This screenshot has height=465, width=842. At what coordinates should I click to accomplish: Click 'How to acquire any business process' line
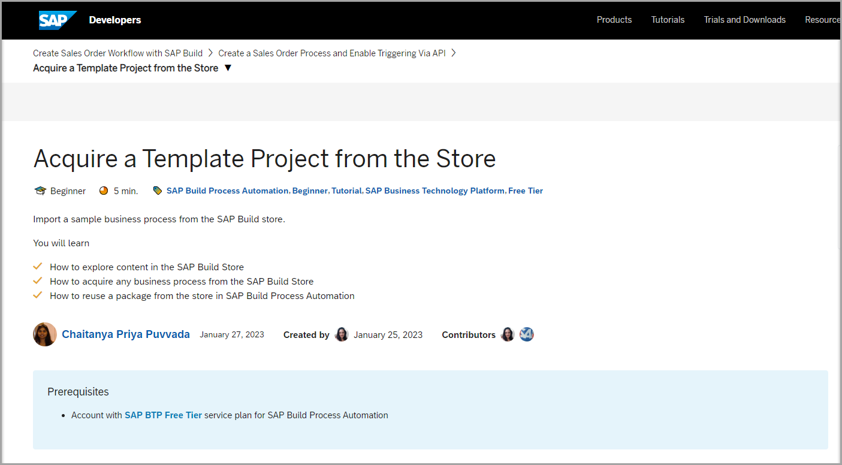[x=182, y=281]
